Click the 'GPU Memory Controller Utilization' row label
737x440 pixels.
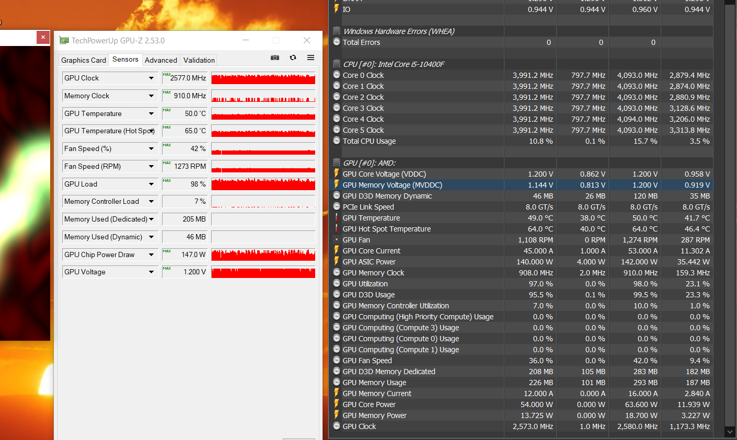click(x=396, y=306)
